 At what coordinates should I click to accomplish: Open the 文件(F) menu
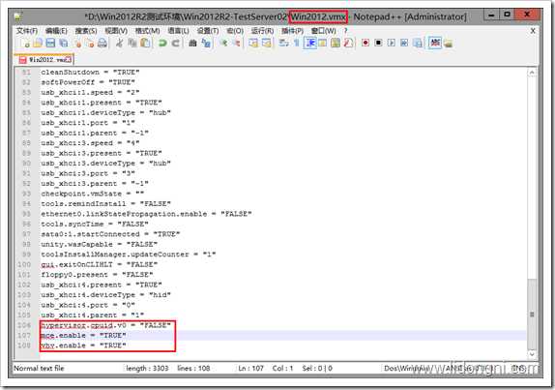click(x=26, y=31)
